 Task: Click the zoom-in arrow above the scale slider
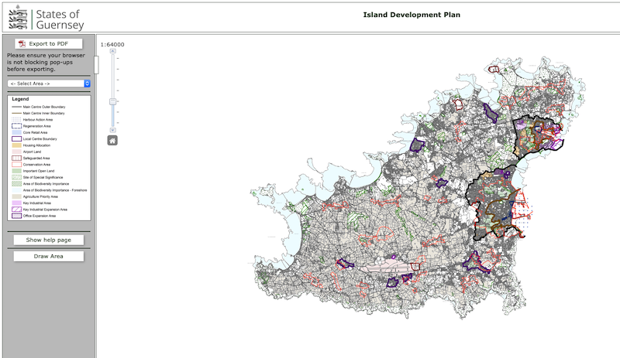point(112,51)
